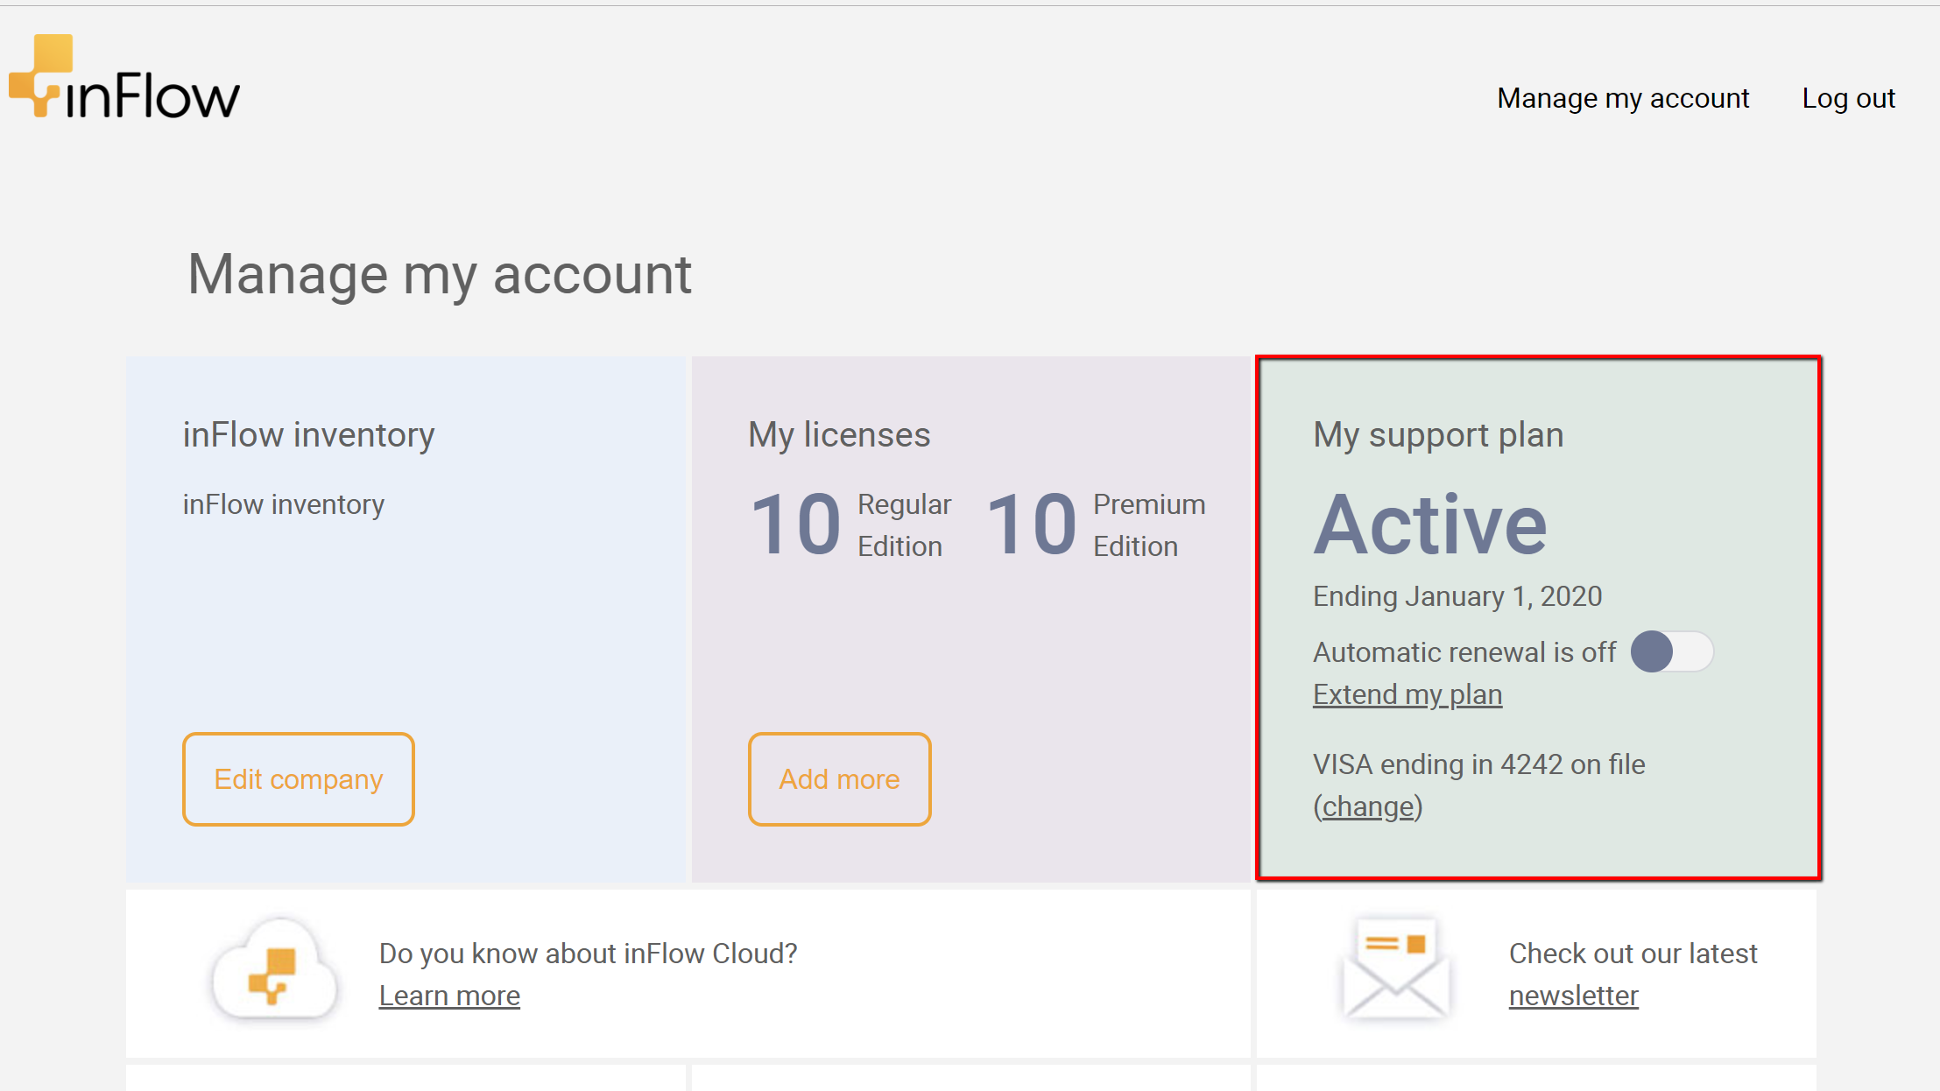Log out of the account
The height and width of the screenshot is (1091, 1940).
[x=1848, y=99]
